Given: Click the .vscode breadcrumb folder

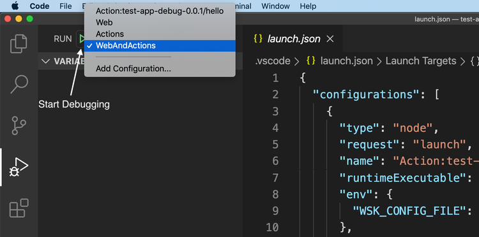Looking at the screenshot, I should click(273, 61).
